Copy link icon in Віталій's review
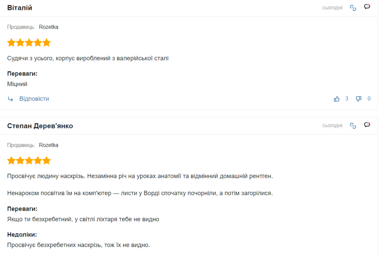Image resolution: width=386 pixels, height=257 pixels. 353,8
